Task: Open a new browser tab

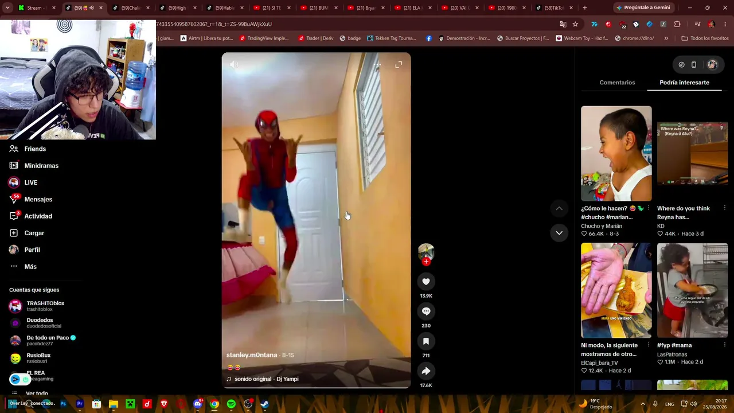Action: 584,7
